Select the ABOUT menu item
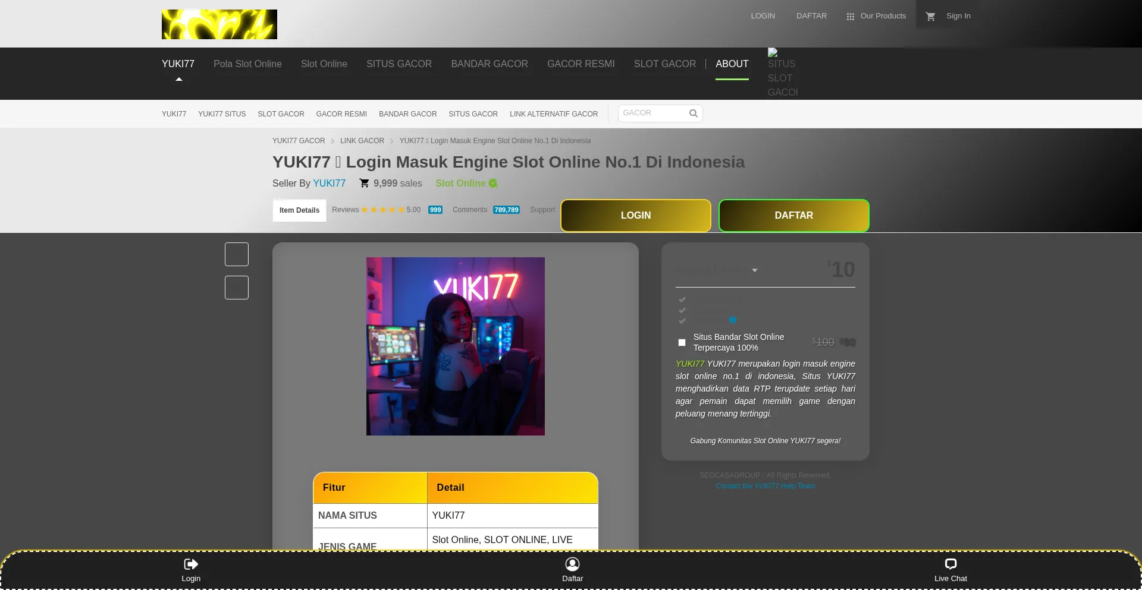1142x590 pixels. (x=732, y=64)
